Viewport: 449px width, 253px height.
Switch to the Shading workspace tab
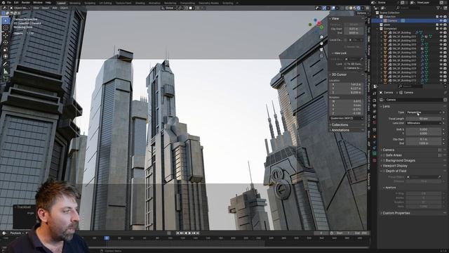(140, 3)
